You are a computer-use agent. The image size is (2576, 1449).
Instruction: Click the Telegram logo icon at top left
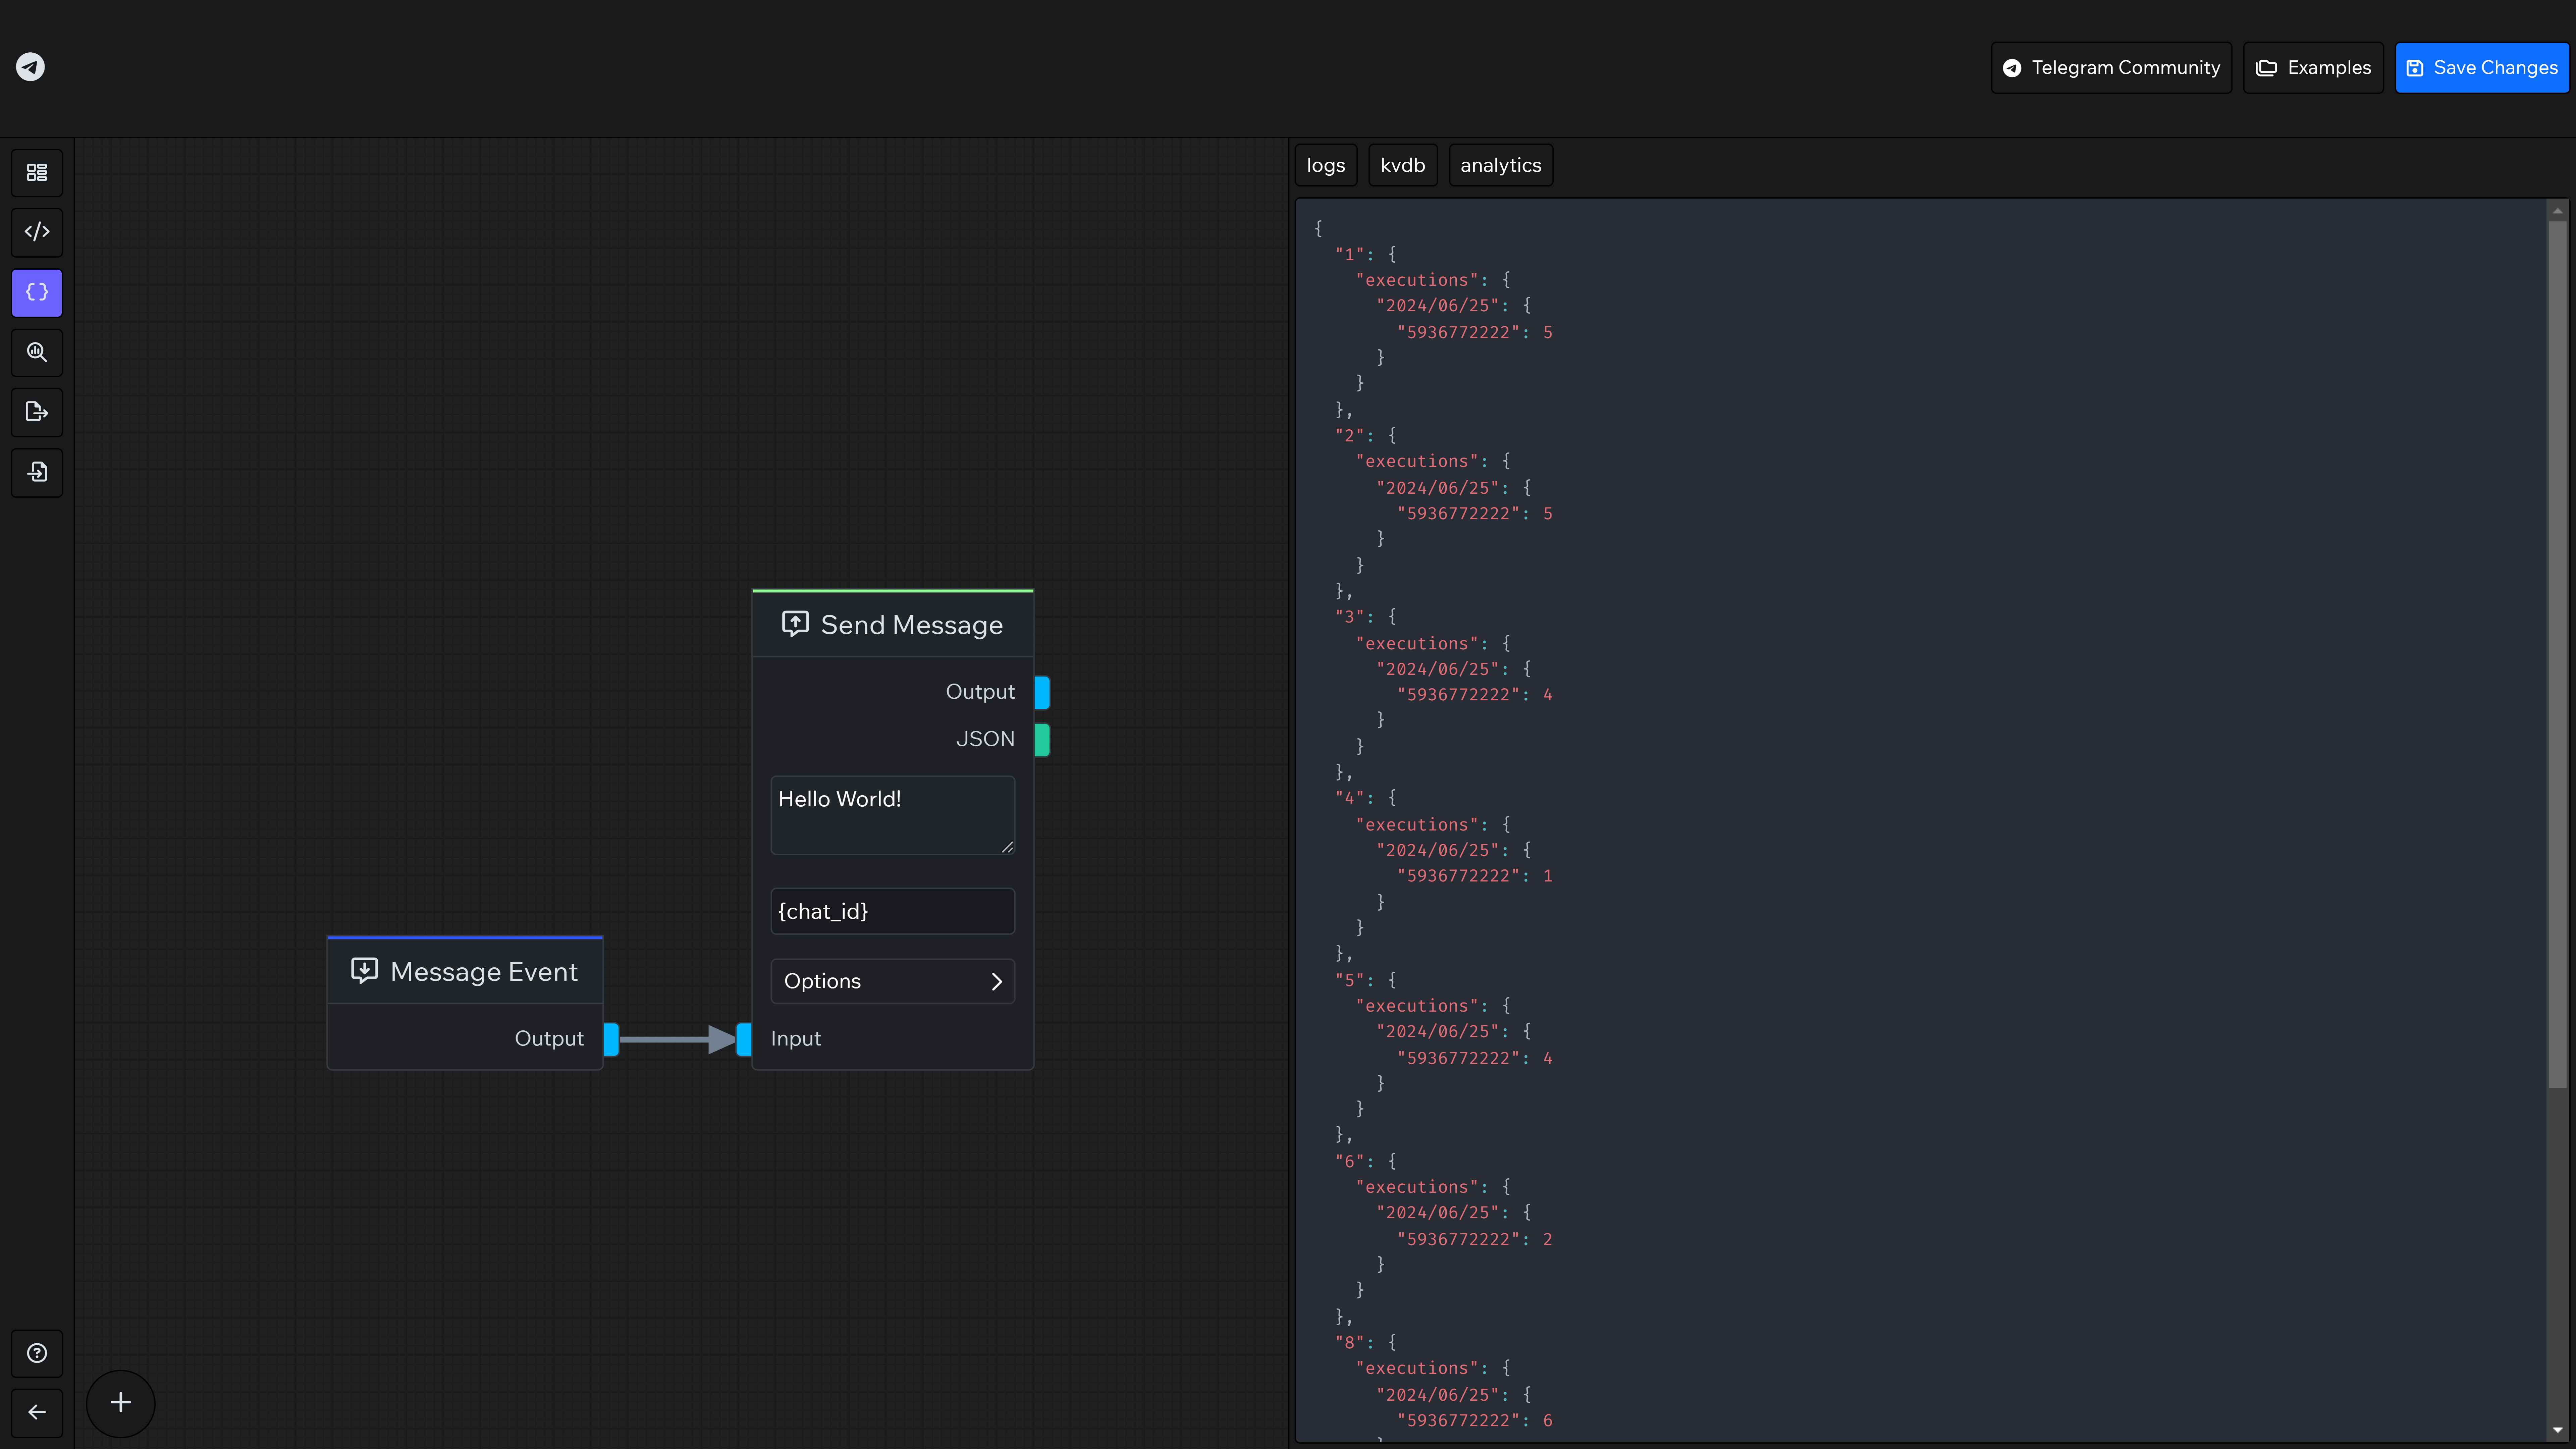click(30, 67)
